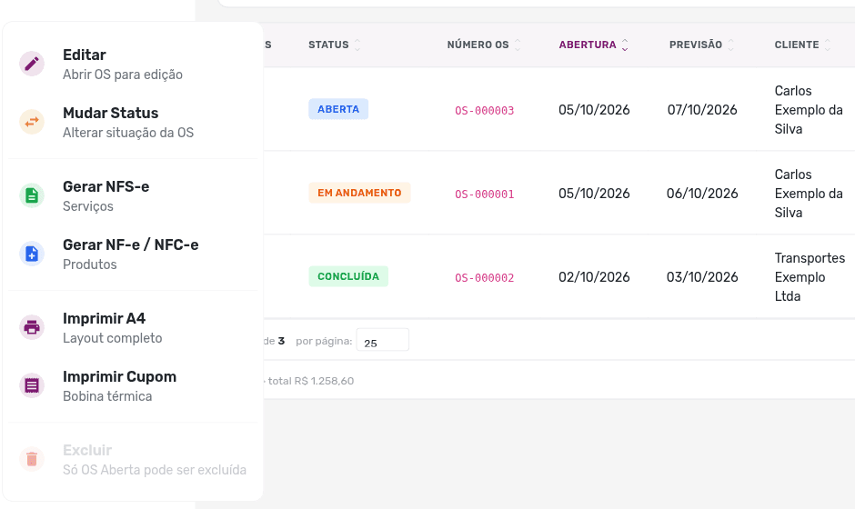Click opening date 05/10/2026 in OS-000003 row

coord(594,110)
